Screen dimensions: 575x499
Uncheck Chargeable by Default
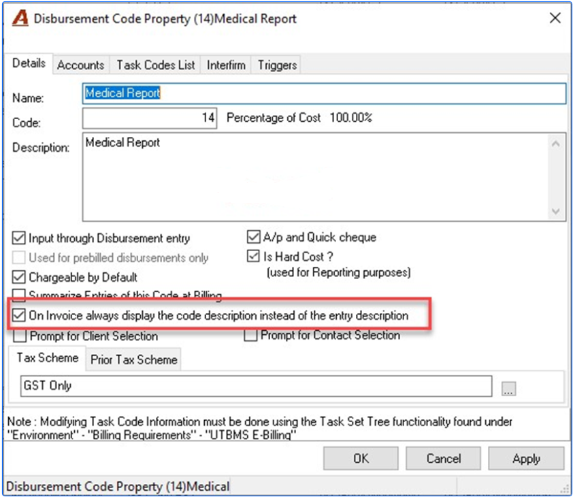[x=18, y=277]
